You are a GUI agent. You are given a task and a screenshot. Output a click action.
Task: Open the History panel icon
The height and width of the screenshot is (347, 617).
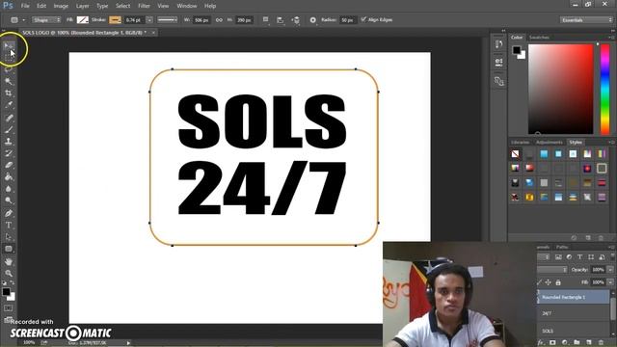coord(499,44)
